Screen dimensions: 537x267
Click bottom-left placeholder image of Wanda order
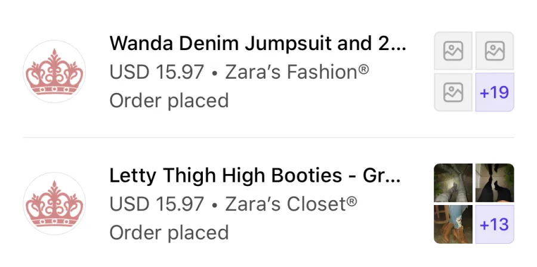coord(453,92)
